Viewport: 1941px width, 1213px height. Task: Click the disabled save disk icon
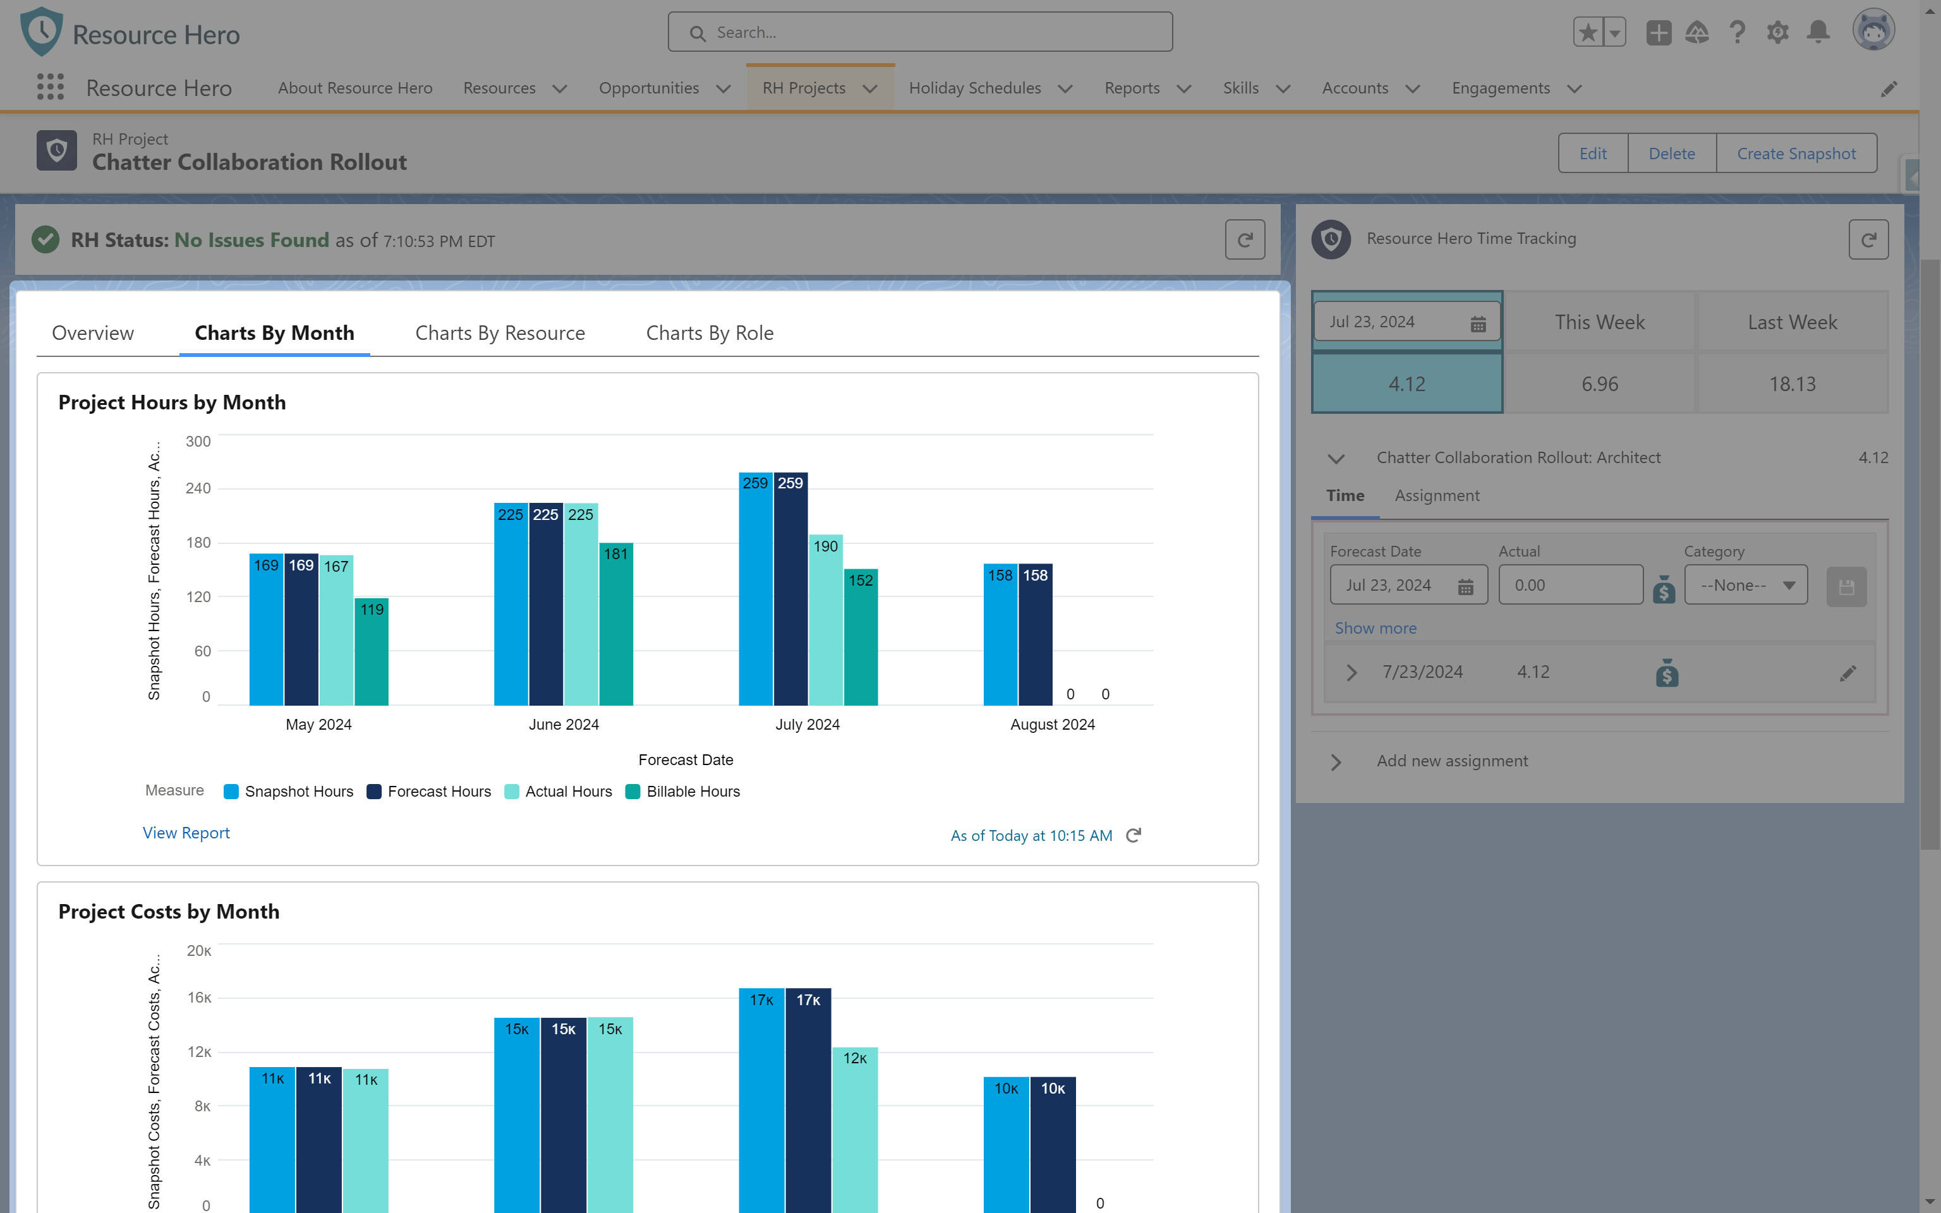click(1846, 588)
